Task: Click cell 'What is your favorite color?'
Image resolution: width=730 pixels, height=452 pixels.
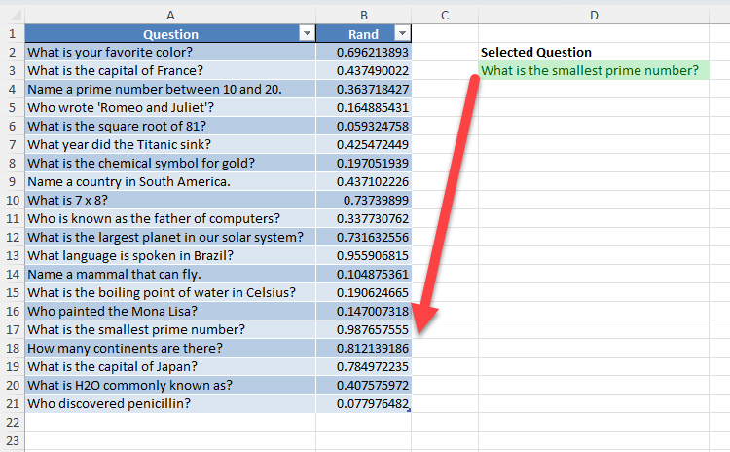Action: pos(170,53)
